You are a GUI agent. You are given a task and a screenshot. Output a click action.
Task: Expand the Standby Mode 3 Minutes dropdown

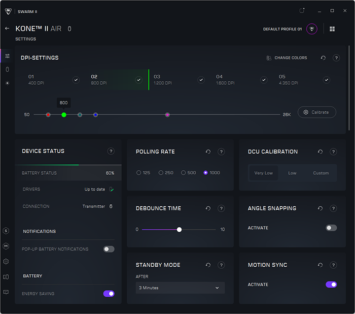(180, 288)
